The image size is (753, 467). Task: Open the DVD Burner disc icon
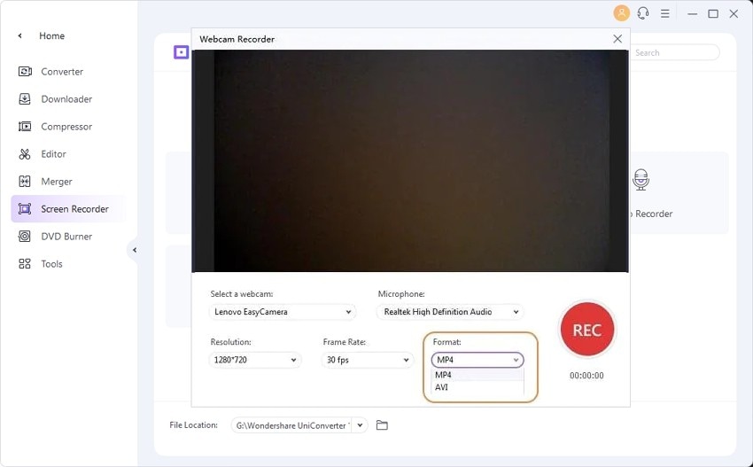(x=25, y=236)
